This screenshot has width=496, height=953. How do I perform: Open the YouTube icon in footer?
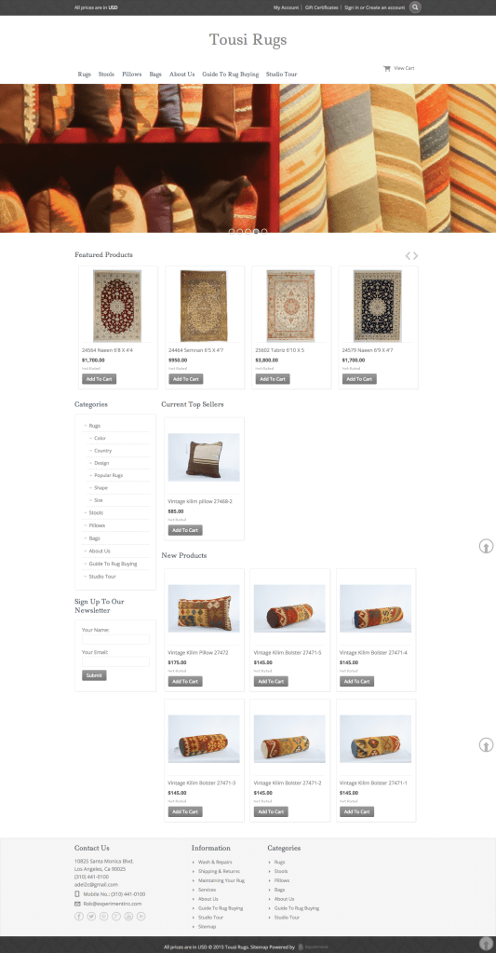128,916
